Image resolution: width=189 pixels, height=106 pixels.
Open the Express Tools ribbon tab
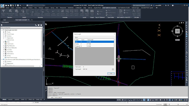(97, 8)
